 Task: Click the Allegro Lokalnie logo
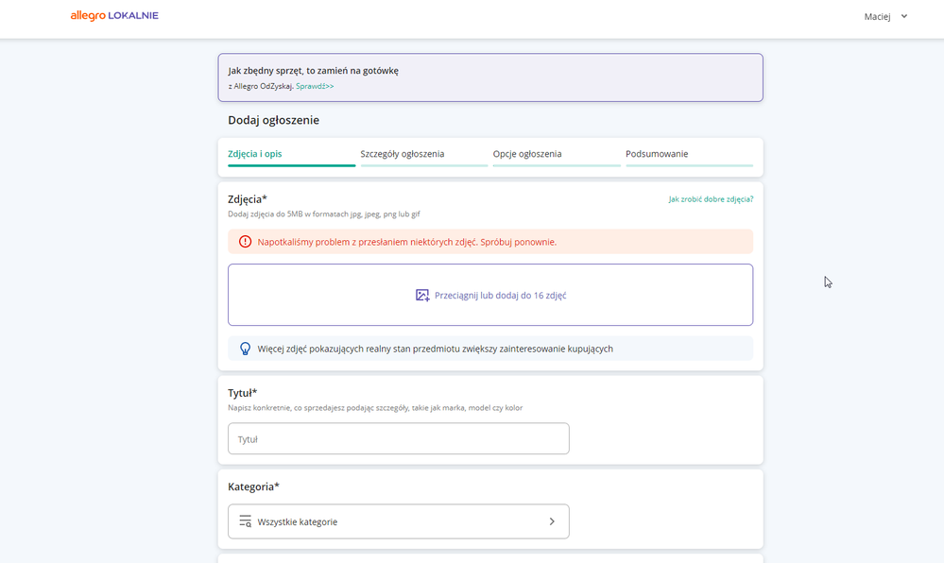(x=114, y=15)
